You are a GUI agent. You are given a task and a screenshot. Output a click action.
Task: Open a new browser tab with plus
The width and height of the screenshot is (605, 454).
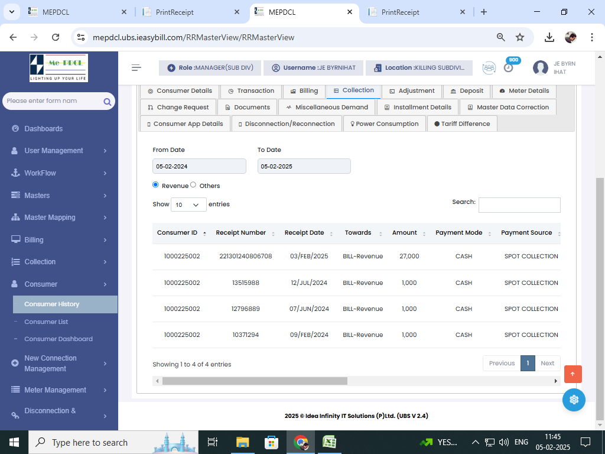(484, 12)
